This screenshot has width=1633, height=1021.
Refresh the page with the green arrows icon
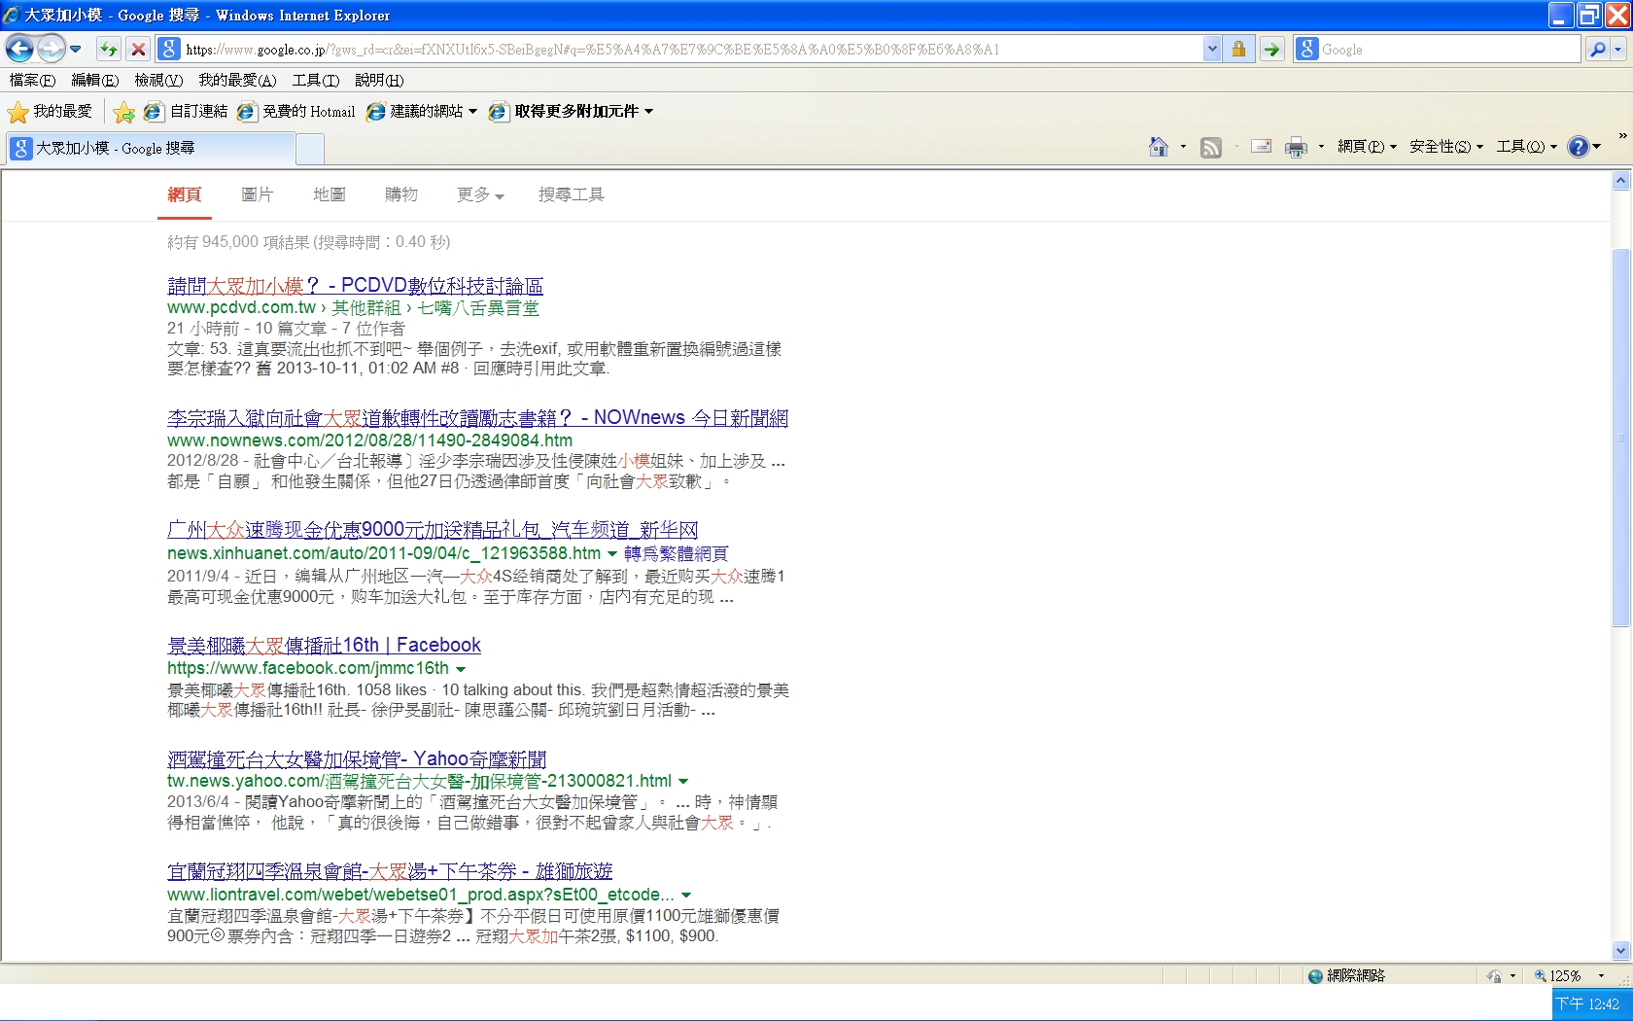point(108,49)
